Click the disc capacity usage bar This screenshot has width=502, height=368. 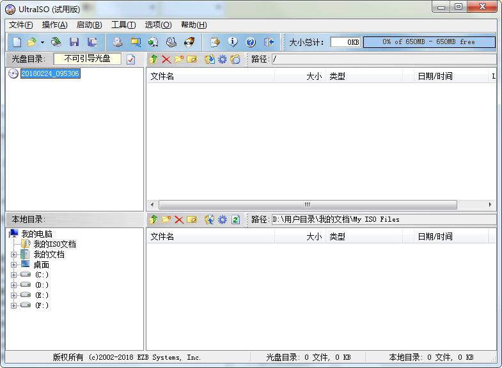428,42
